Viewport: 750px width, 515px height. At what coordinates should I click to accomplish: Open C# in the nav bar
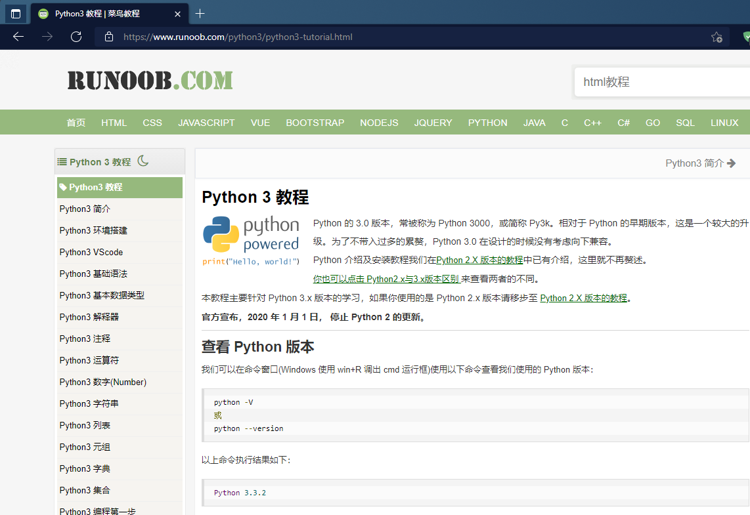tap(623, 123)
